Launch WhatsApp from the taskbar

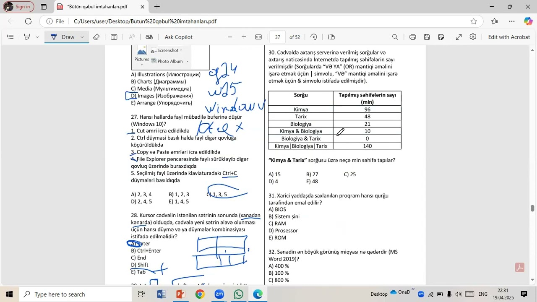point(239,294)
